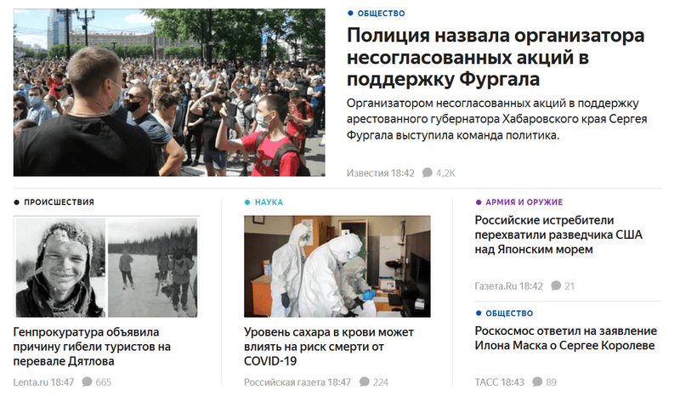Open Роскосмос reply to Elon Musk headline
The width and height of the screenshot is (680, 396).
pyautogui.click(x=565, y=338)
